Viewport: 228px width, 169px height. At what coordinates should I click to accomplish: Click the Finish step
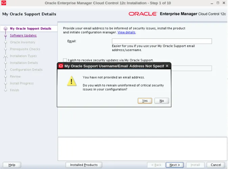coord(15,90)
